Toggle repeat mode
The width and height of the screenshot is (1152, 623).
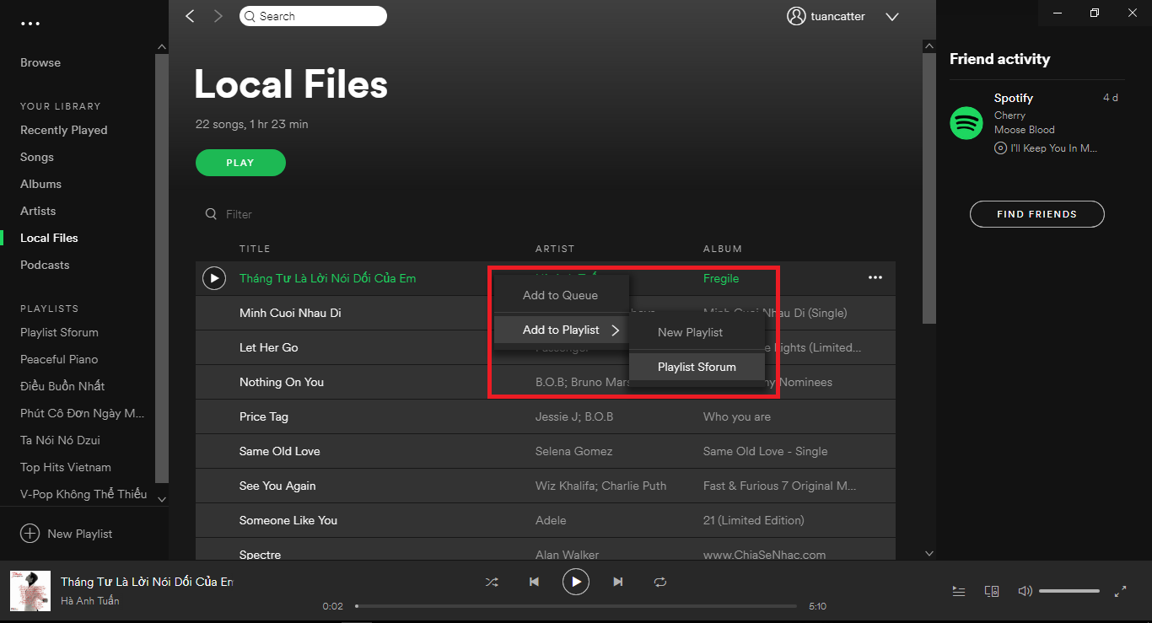click(x=660, y=582)
